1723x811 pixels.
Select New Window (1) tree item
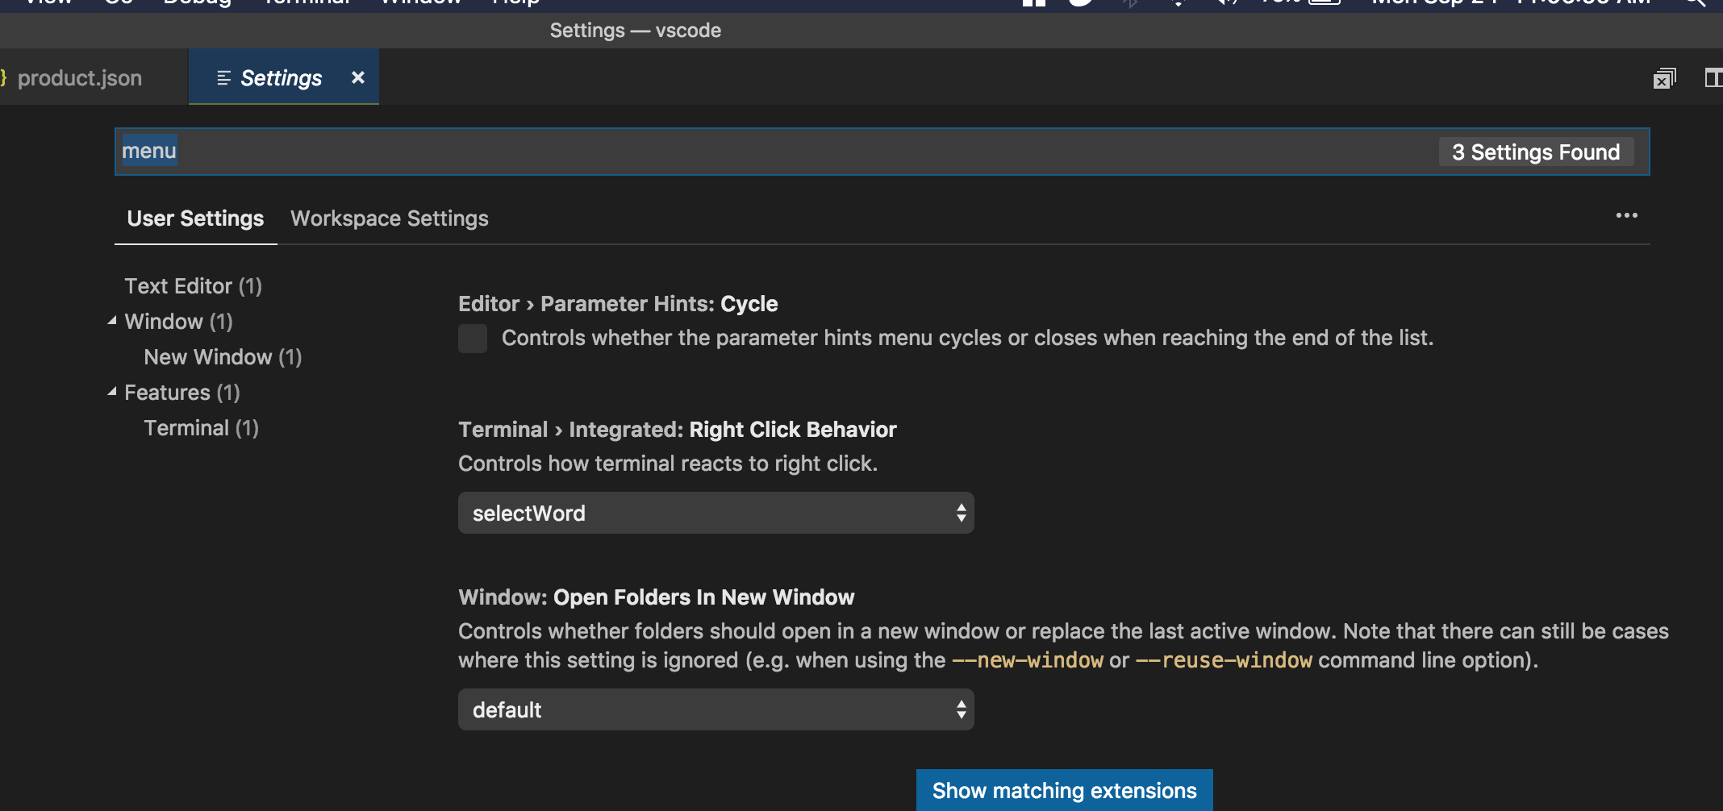(223, 357)
